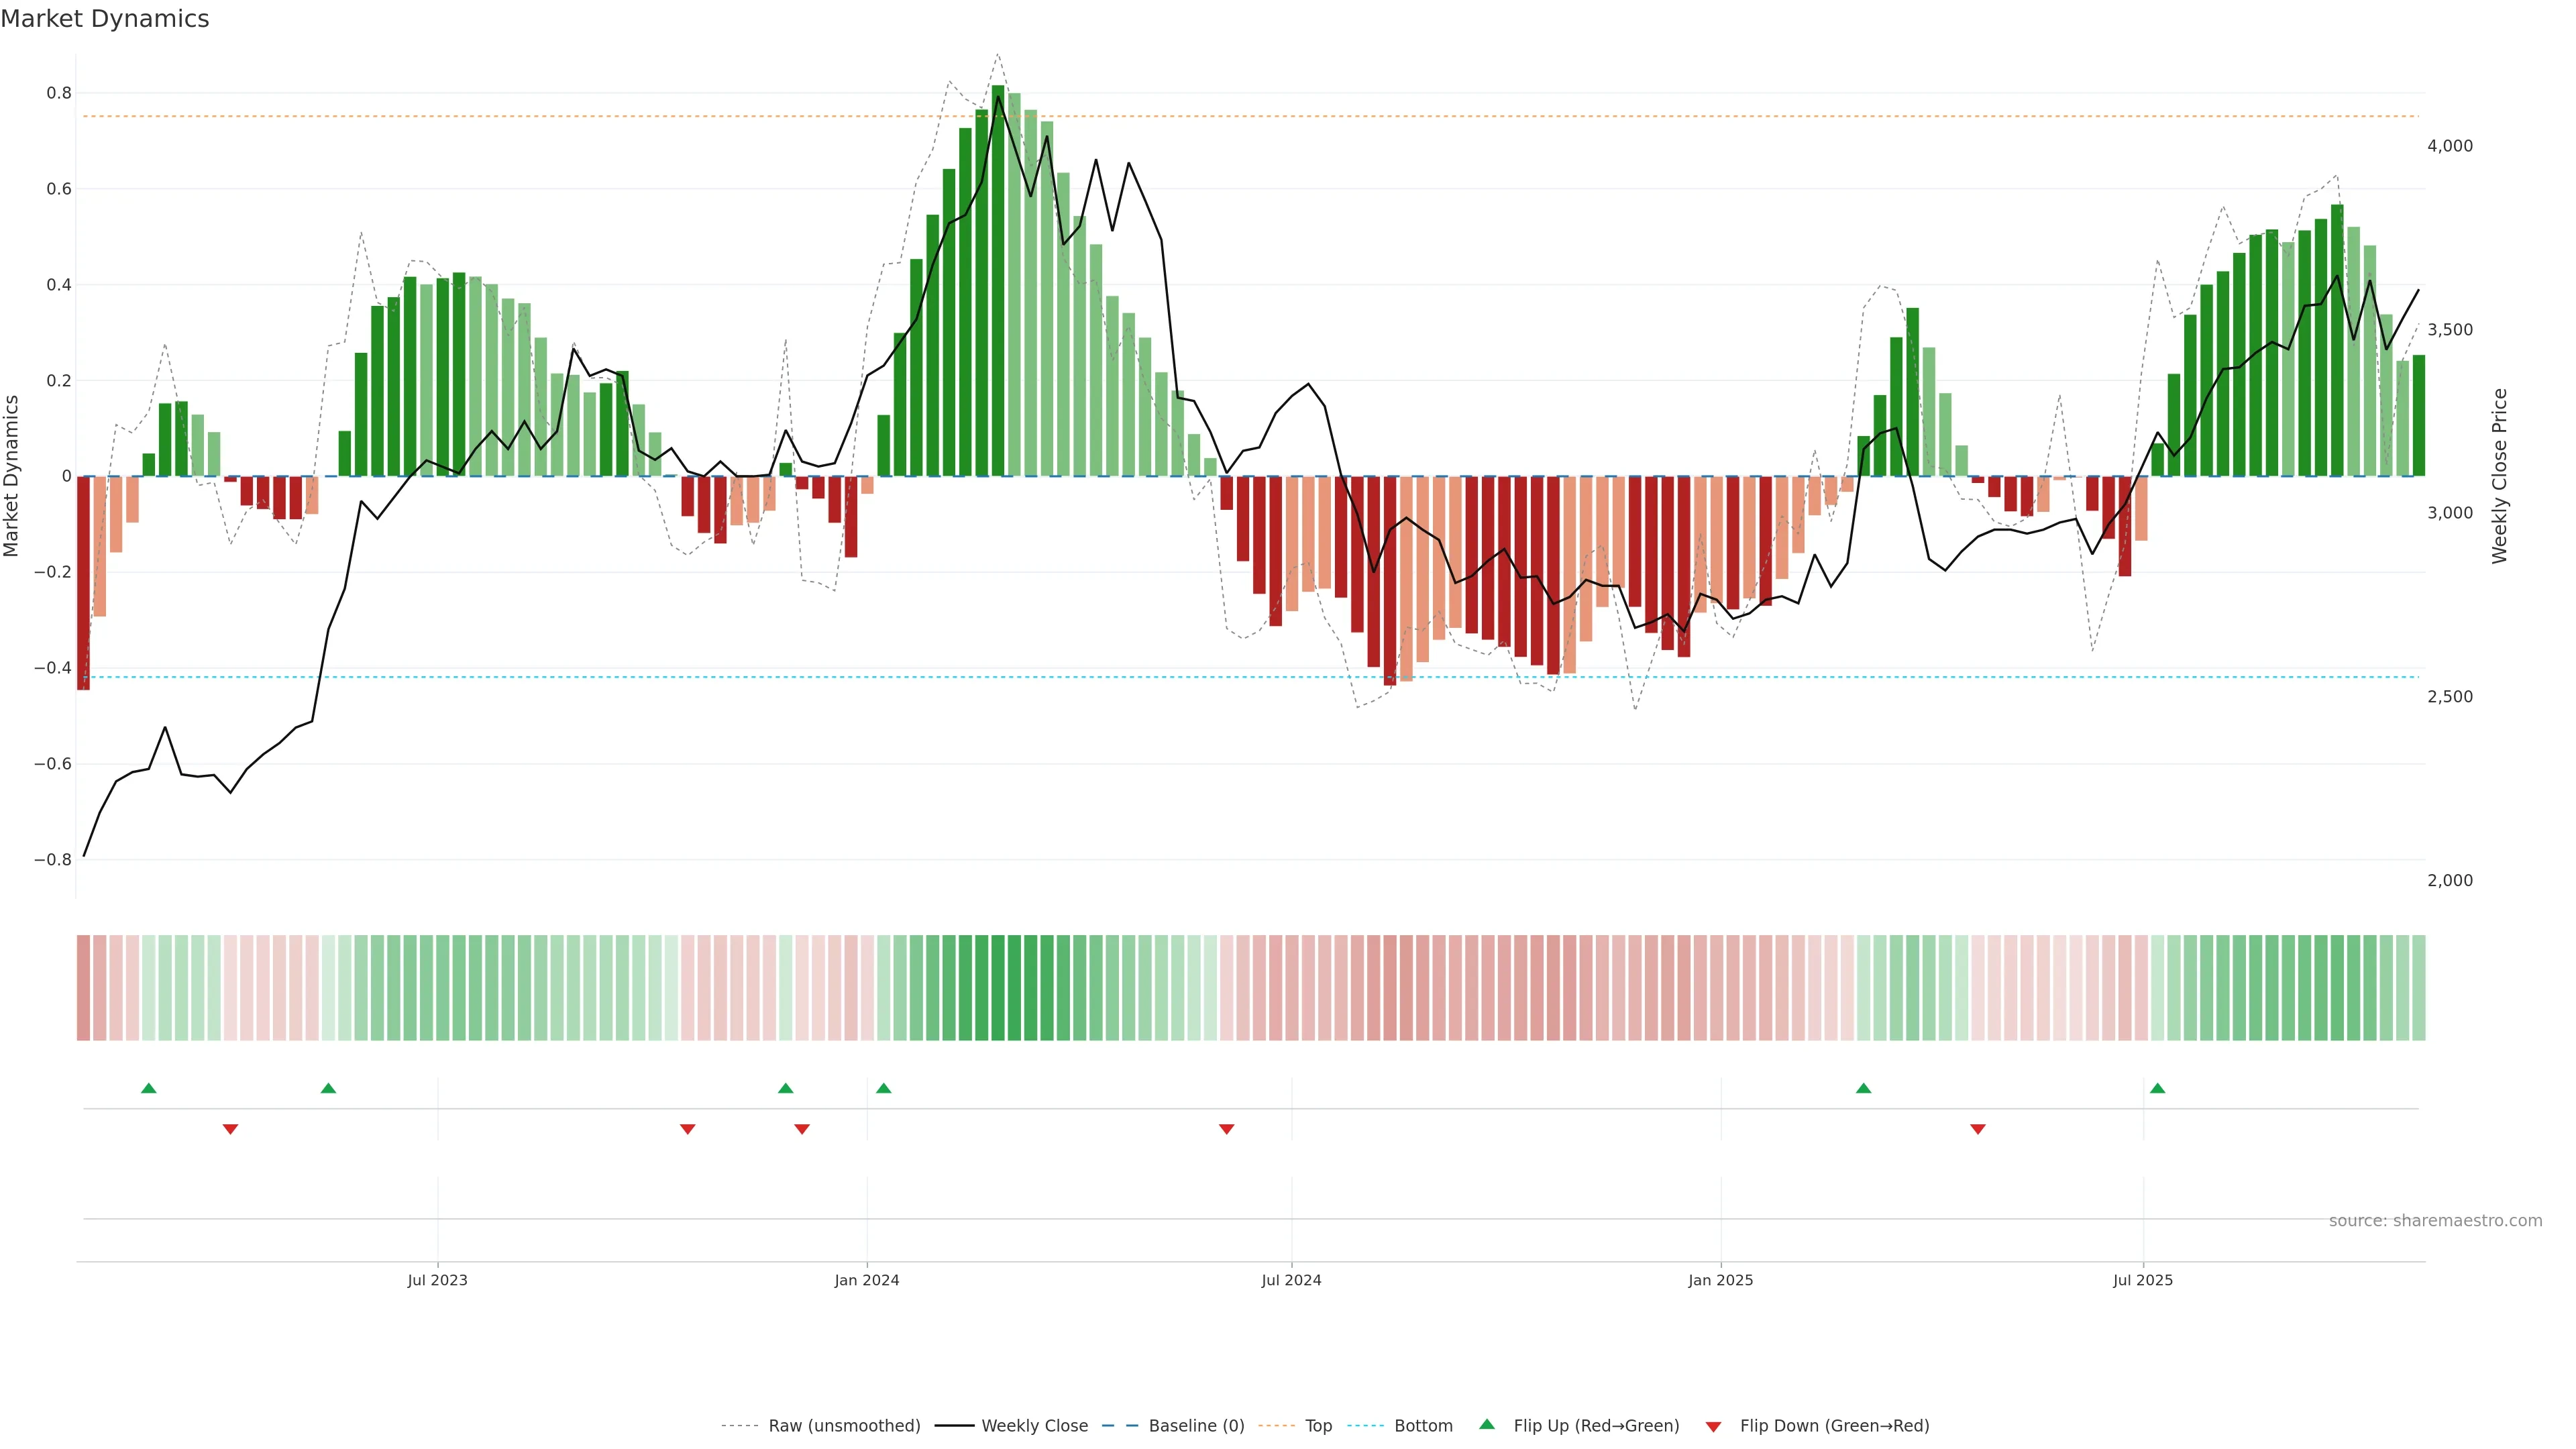Click the Jul 2025 x-axis label

2143,1281
